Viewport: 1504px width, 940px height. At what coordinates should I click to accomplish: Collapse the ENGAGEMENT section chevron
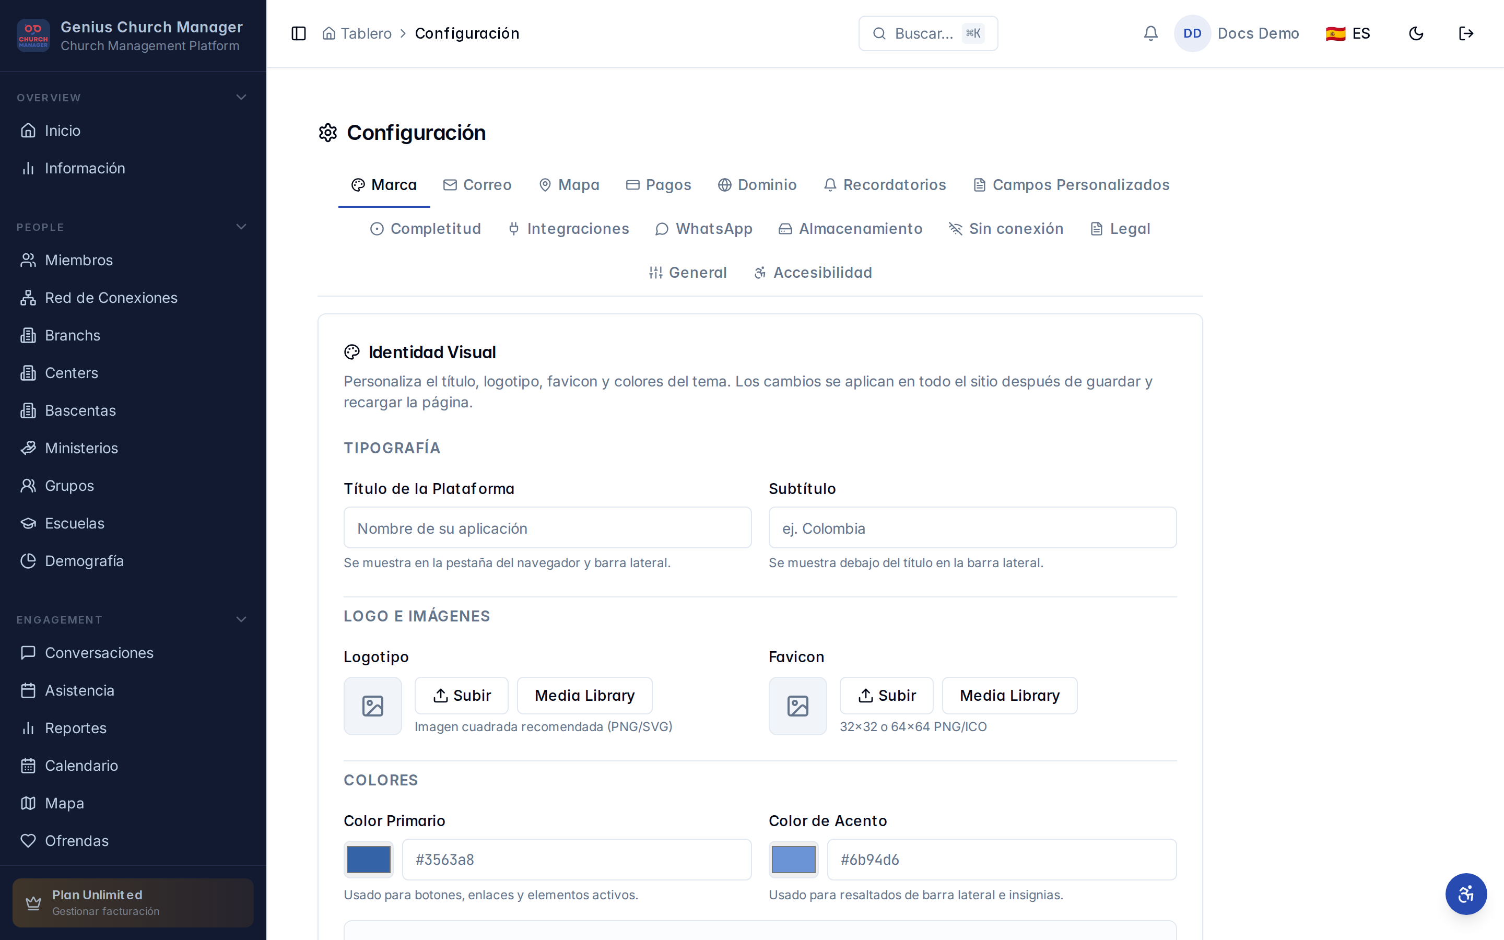241,619
